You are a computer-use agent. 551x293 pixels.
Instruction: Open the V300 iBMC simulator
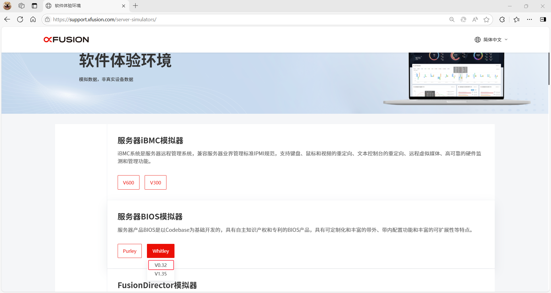(156, 182)
